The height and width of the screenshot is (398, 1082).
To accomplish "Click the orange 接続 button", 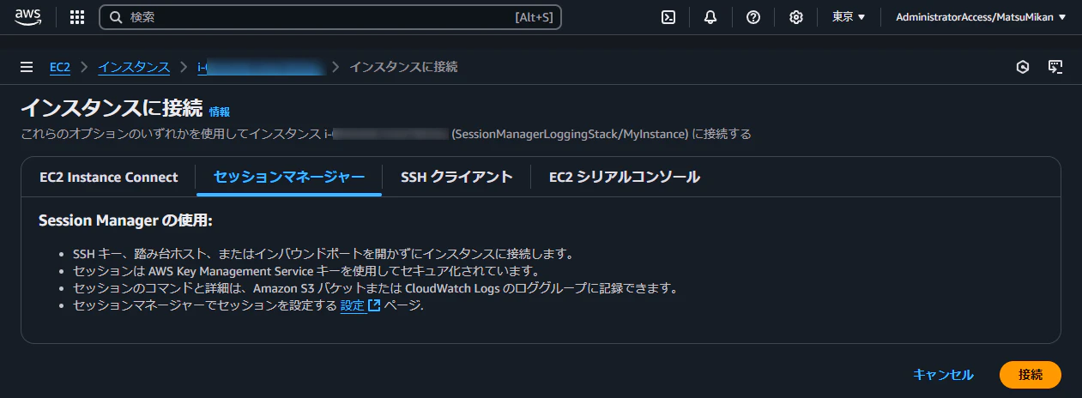I will [1031, 375].
